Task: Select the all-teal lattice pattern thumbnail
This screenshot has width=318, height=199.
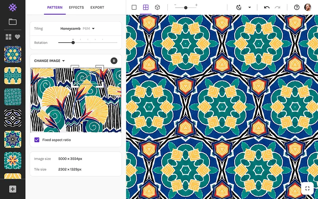Action: 13,97
